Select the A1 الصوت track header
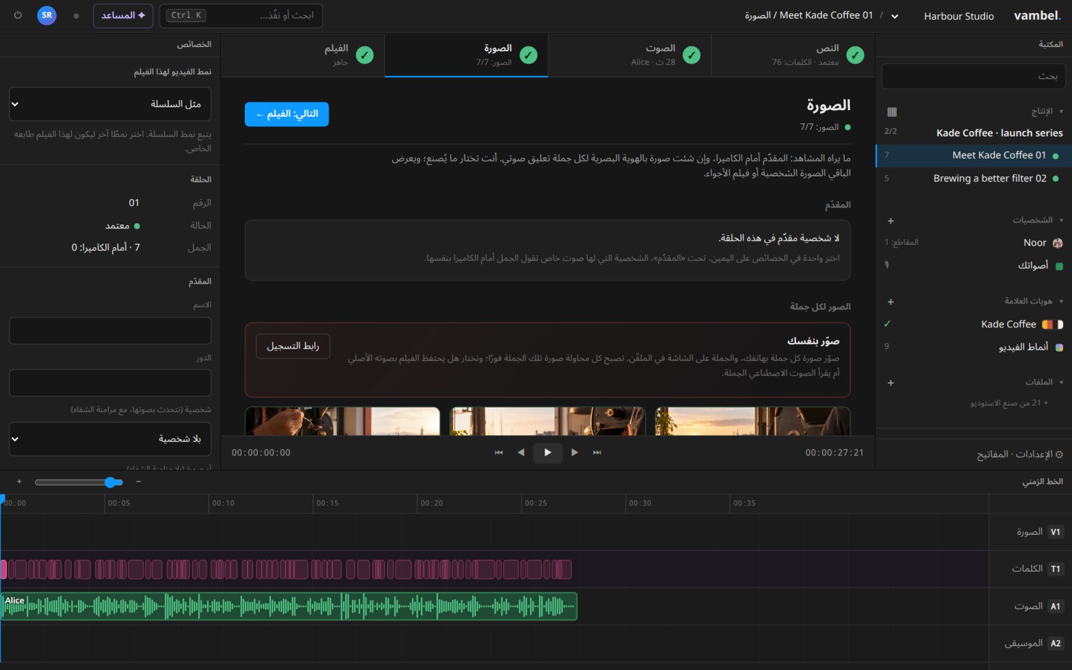 (1031, 606)
